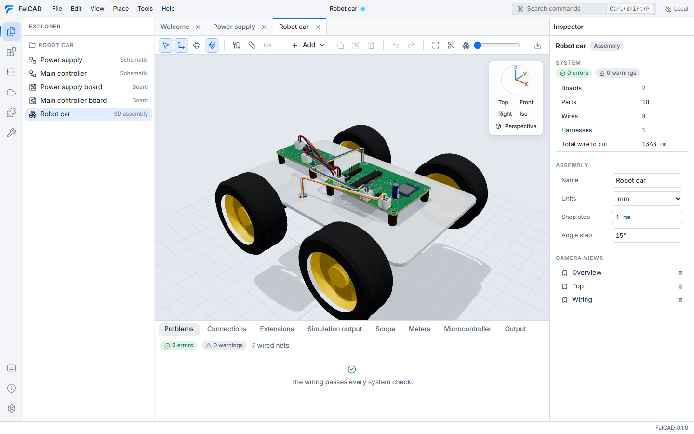Image resolution: width=694 pixels, height=434 pixels.
Task: Click the export download icon
Action: pos(538,45)
